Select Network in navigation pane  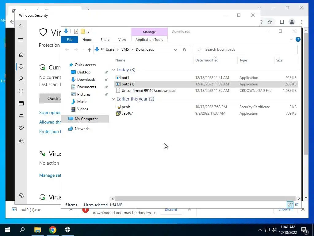tap(82, 129)
